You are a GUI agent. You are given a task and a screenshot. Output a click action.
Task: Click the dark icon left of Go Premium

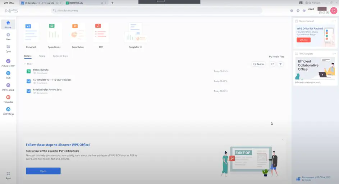click(x=301, y=3)
